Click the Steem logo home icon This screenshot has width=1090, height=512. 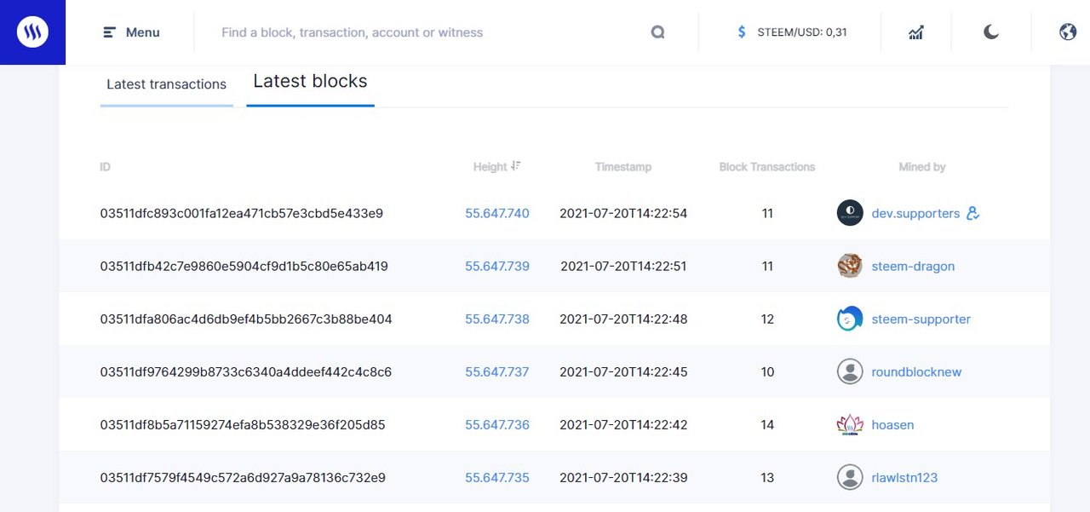(32, 32)
